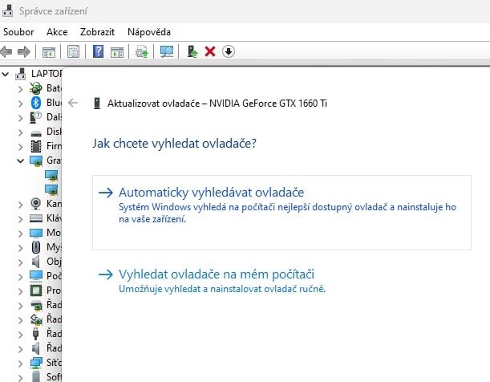Image resolution: width=490 pixels, height=382 pixels.
Task: Expand the Sof... software category
Action: tap(20, 378)
